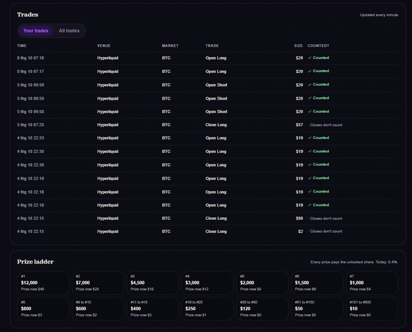
Task: Open the #8 $800 prize card
Action: click(43, 309)
